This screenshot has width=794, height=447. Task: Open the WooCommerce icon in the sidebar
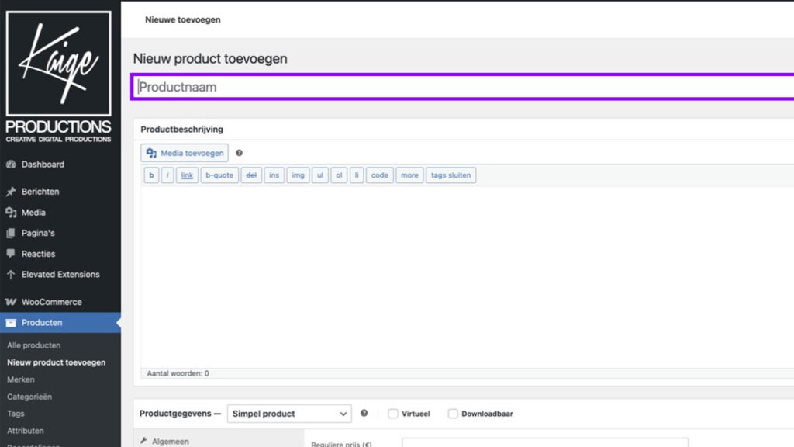click(x=12, y=302)
